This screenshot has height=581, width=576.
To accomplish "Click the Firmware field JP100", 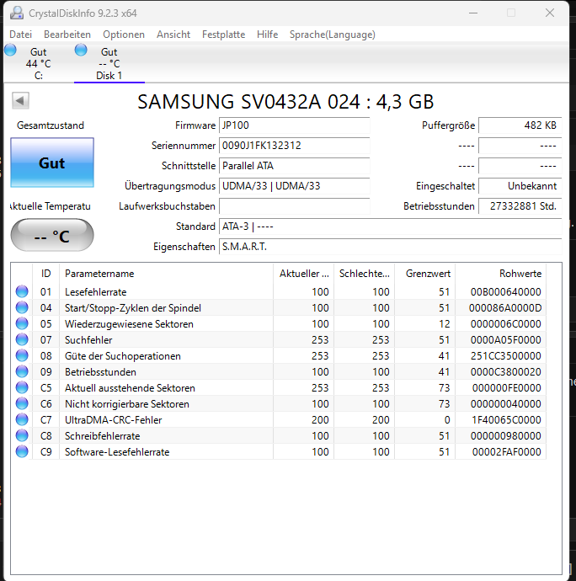I will coord(294,125).
